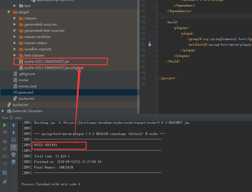
Task: Click the project tree vertical scrollbar
Action: coord(138,56)
